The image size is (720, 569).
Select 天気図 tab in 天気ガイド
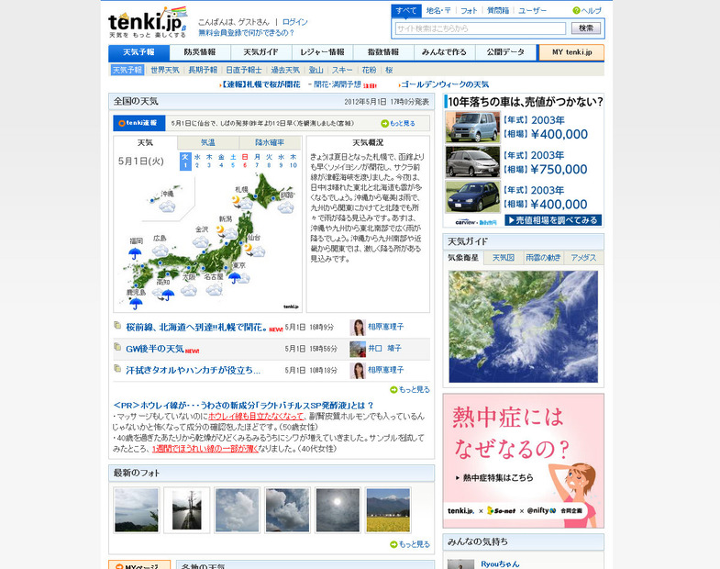504,258
